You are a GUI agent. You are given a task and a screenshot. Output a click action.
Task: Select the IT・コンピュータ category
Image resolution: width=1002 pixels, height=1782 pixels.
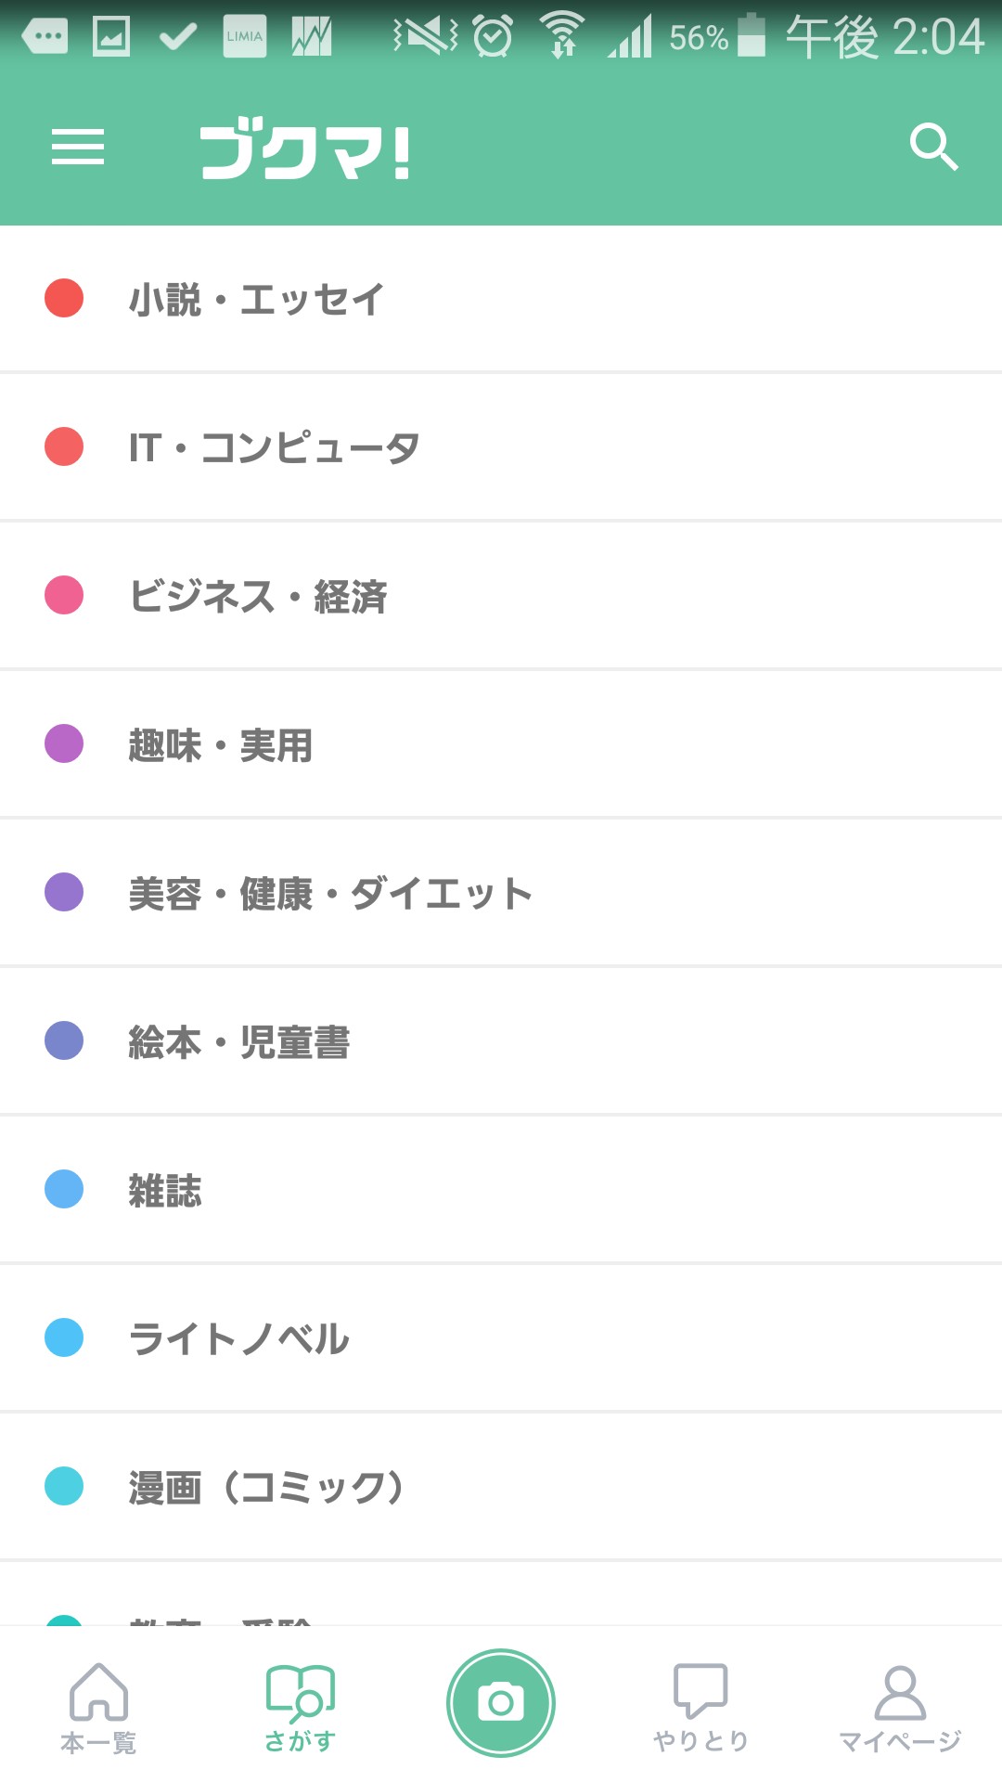coord(274,447)
